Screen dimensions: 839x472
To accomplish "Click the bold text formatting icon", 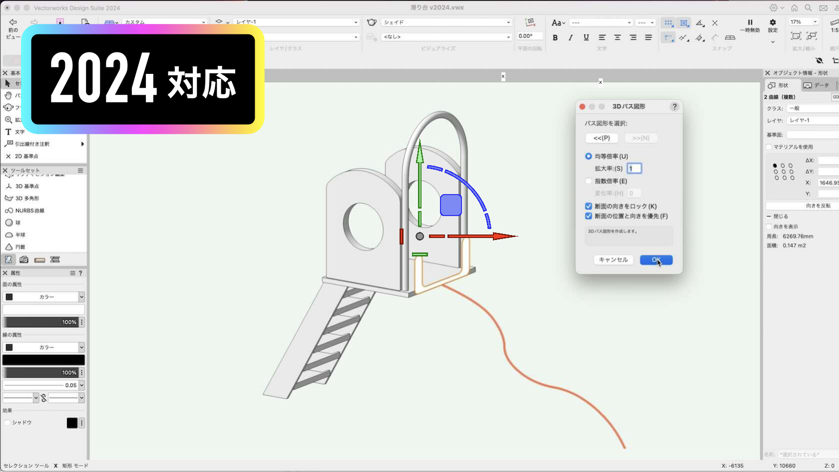I will click(555, 37).
